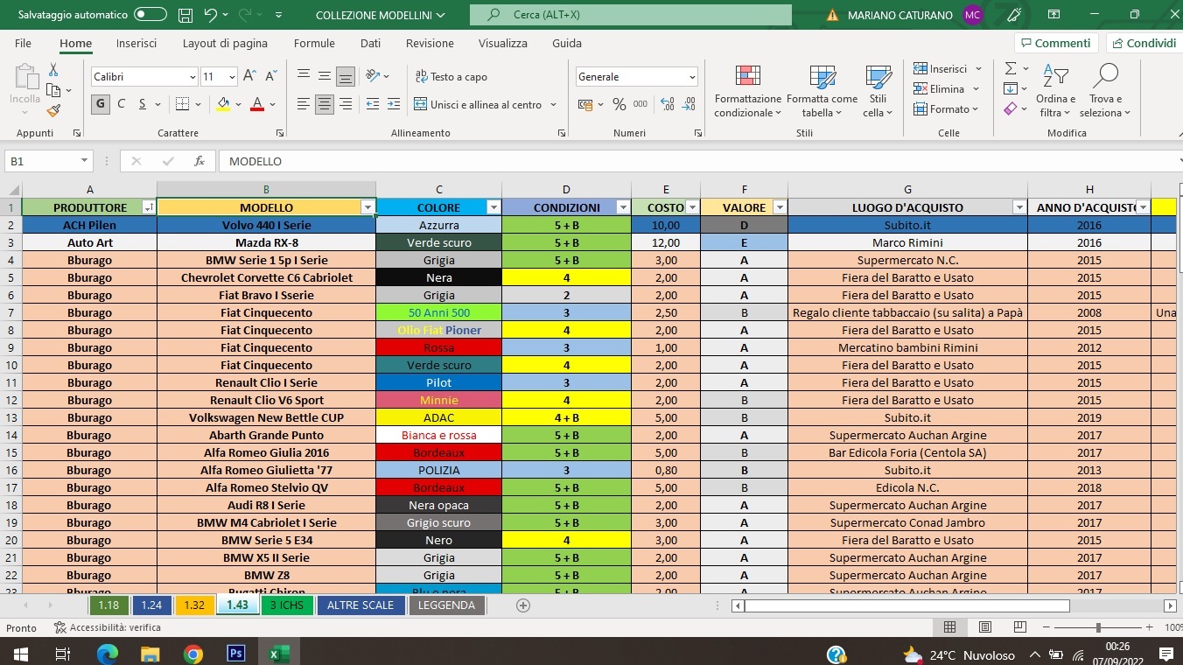Expand the Name Box B1 dropdown
Viewport: 1183px width, 665px height.
click(85, 161)
